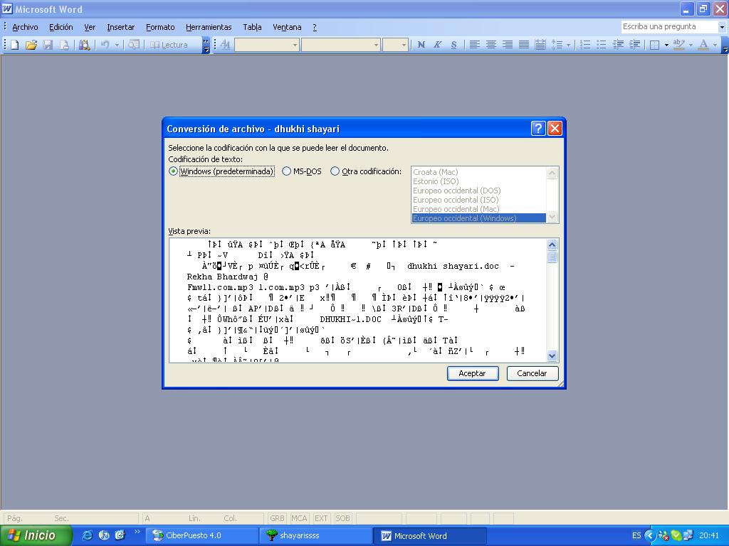The height and width of the screenshot is (546, 729).
Task: Open the Formato menu
Action: (x=160, y=27)
